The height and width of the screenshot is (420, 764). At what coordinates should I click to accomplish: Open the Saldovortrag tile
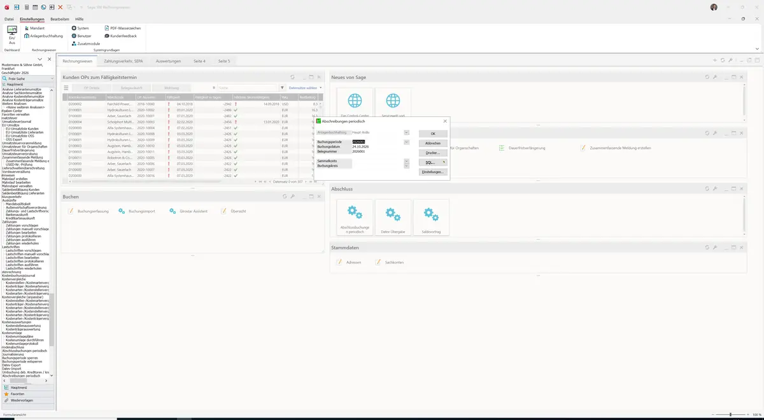(431, 217)
